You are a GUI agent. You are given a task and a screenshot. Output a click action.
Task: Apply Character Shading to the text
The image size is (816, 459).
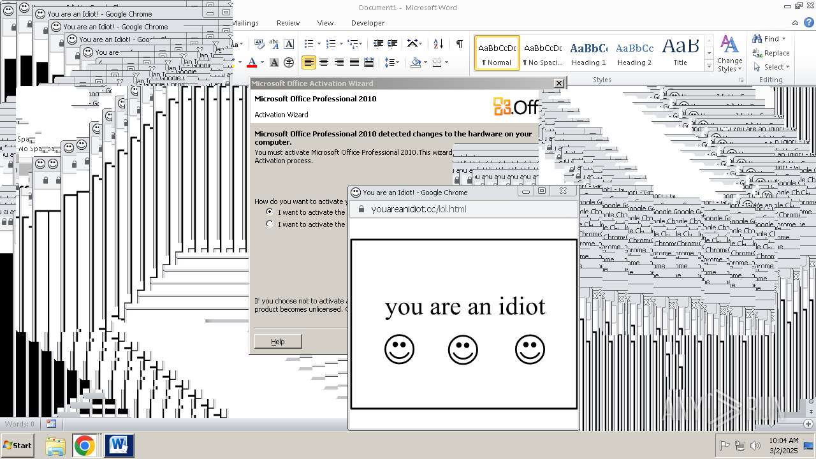click(274, 62)
